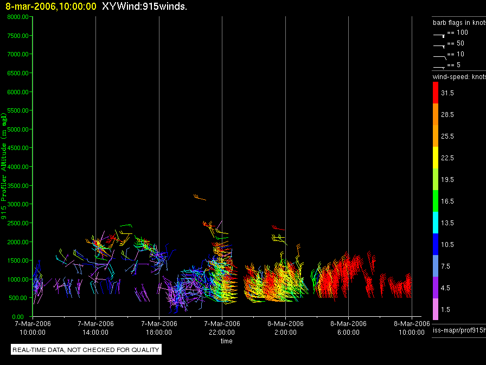The width and height of the screenshot is (486, 365).
Task: Click the 100-knot barb flag legend symbol
Action: [439, 36]
